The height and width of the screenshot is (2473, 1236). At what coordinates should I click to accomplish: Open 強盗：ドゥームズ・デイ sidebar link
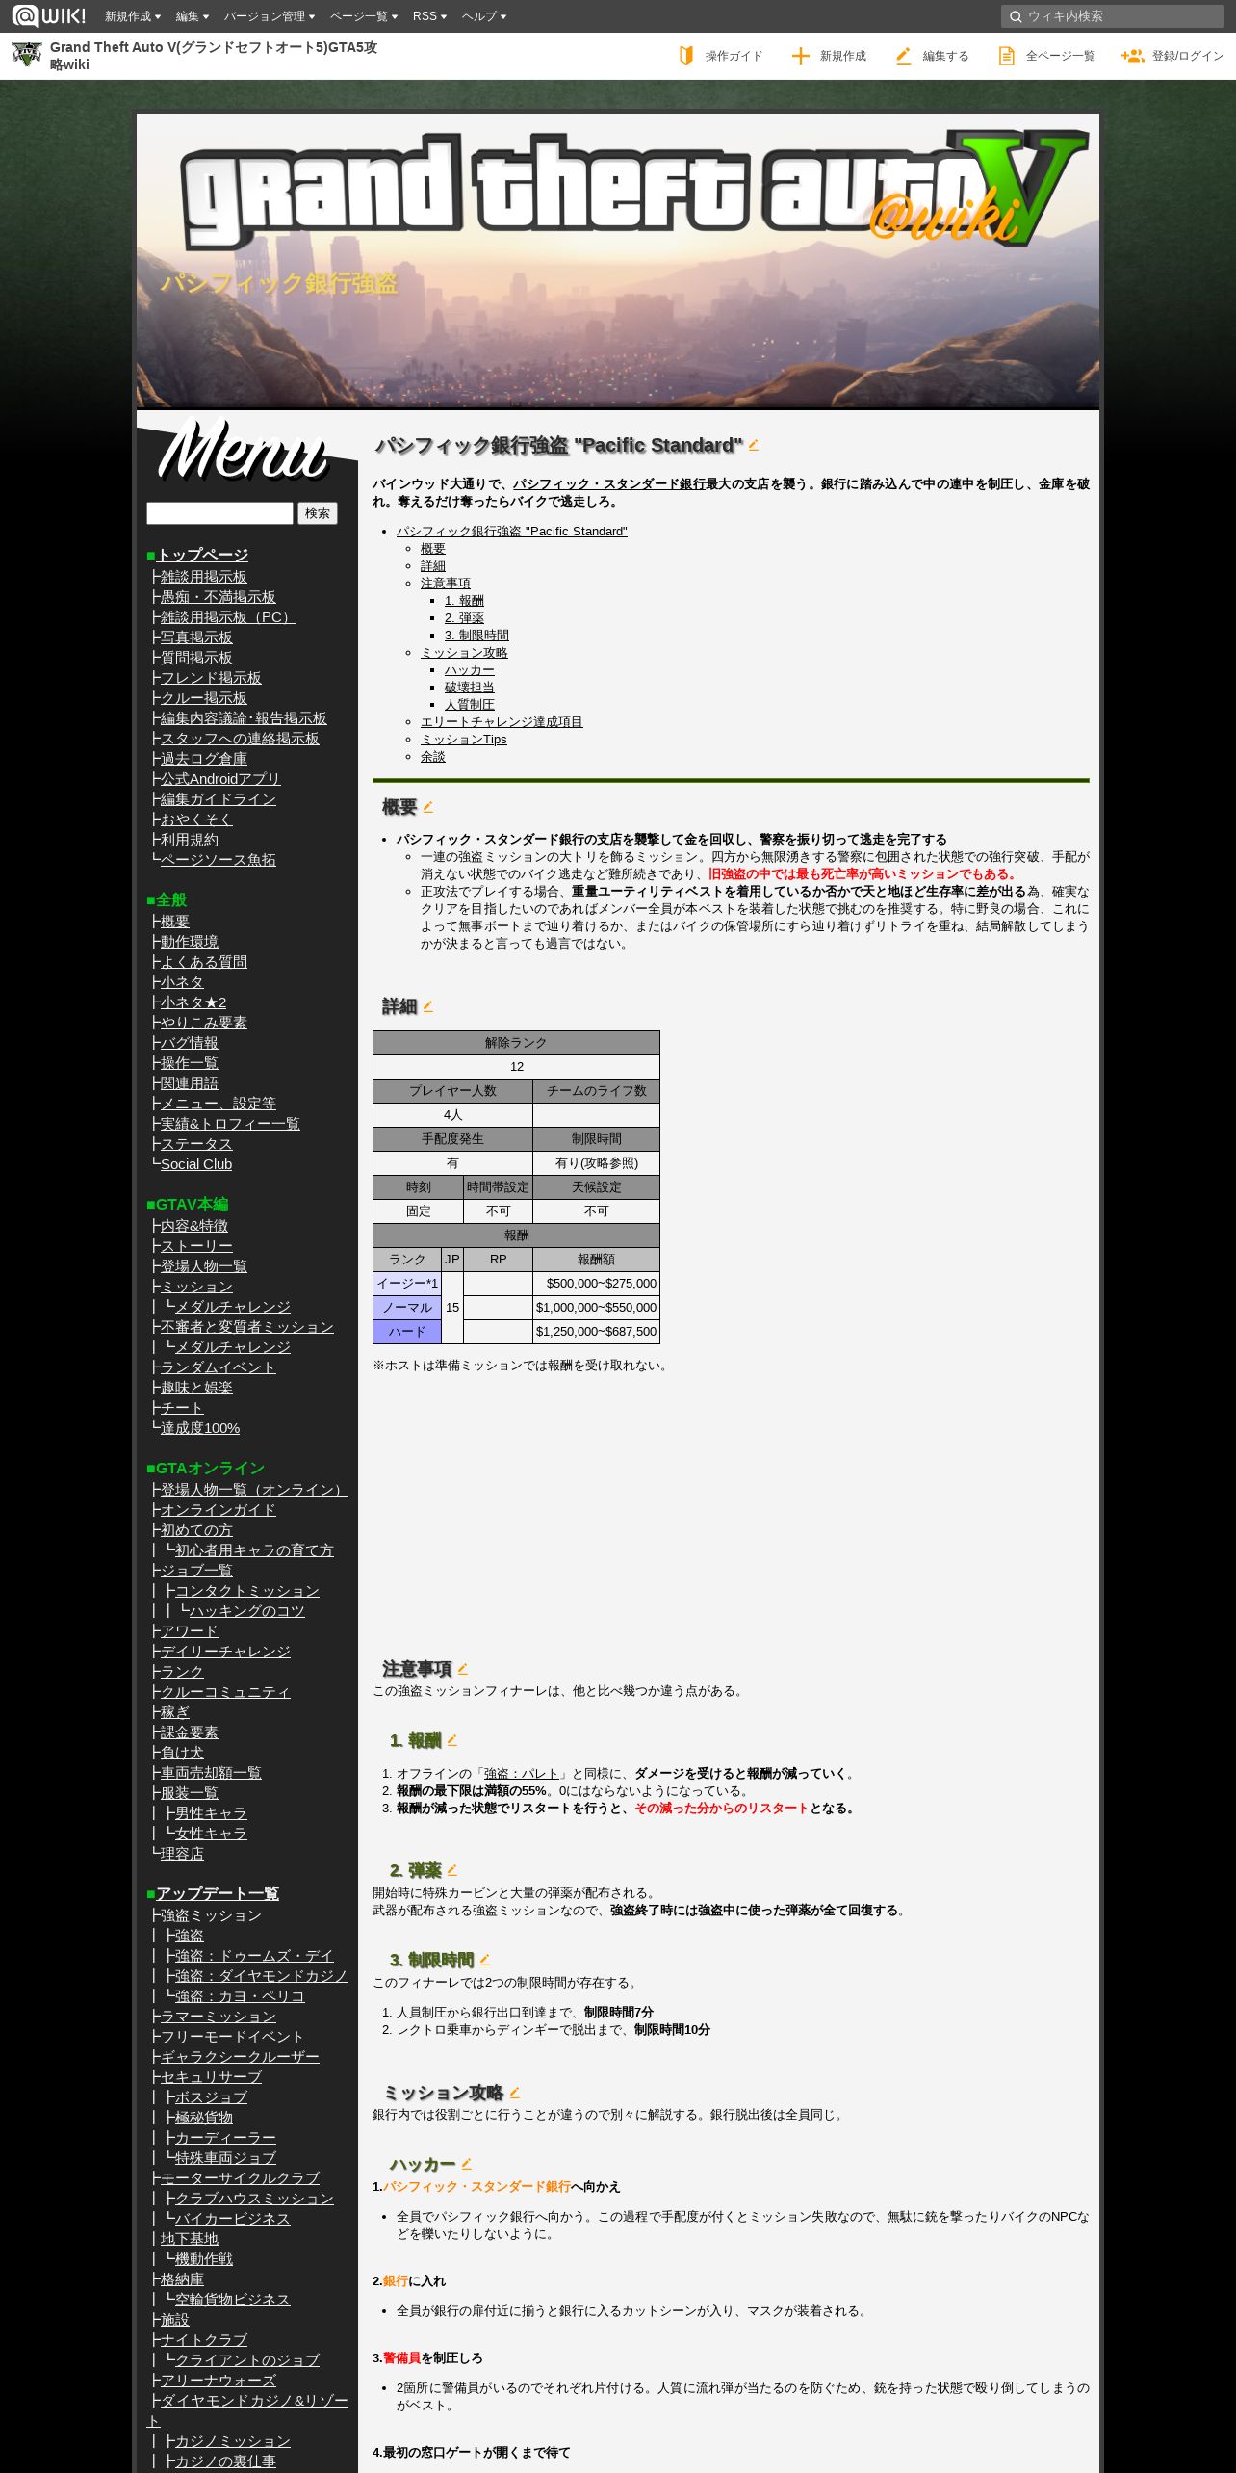tap(254, 1956)
